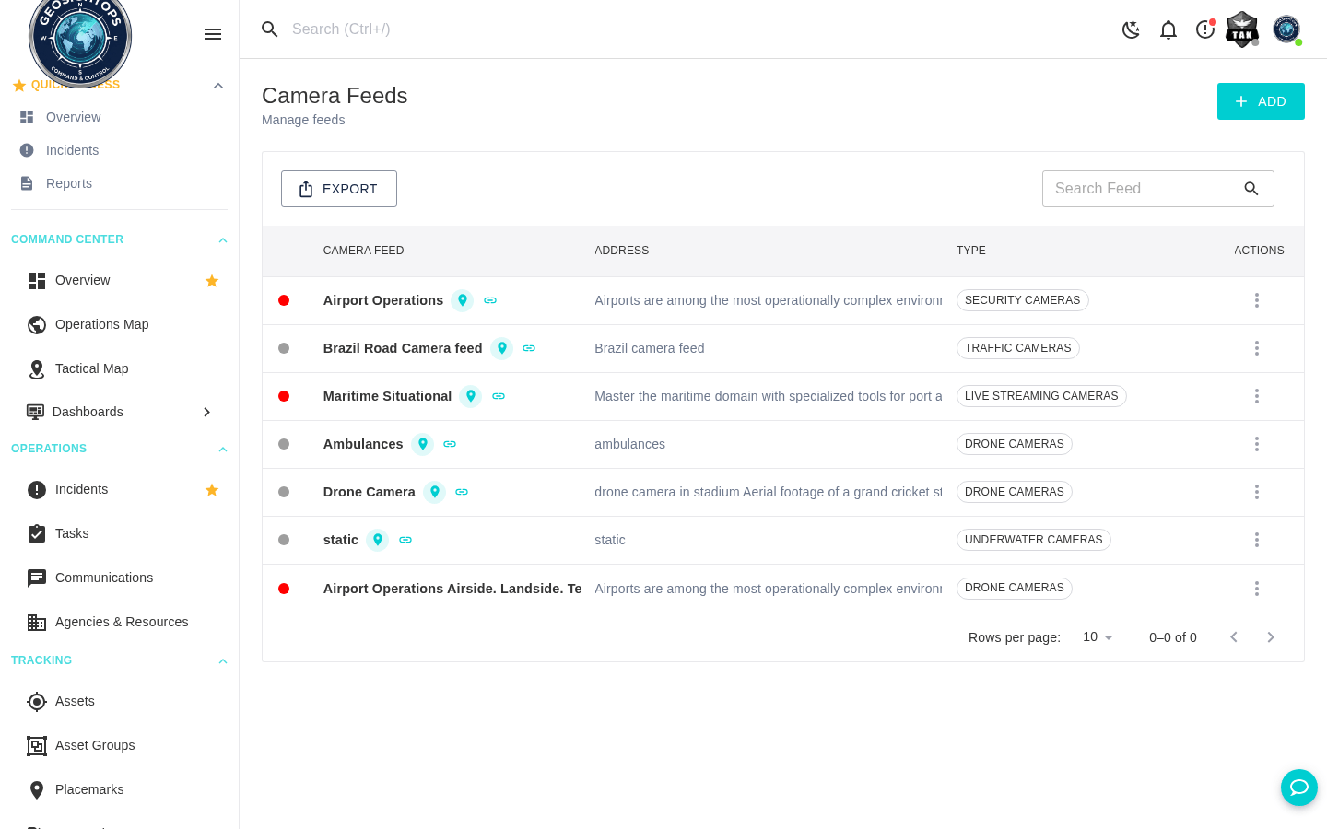
Task: Toggle dark mode using the moon icon
Action: (1131, 29)
